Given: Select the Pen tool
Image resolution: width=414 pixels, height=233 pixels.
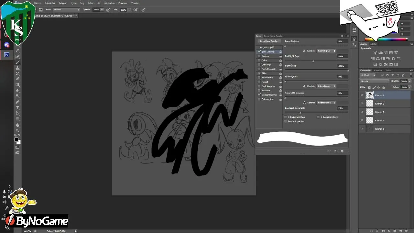Looking at the screenshot, I should 17,102.
